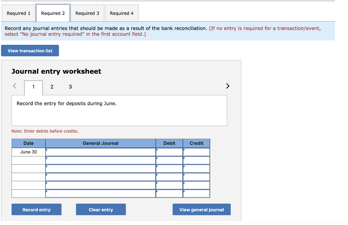Click the Debit field in second row

tap(169, 160)
